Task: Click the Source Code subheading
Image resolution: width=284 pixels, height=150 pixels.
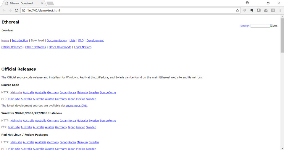Action: [10, 85]
